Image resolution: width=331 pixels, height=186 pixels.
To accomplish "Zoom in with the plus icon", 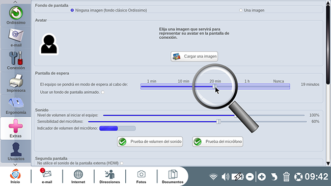I will pyautogui.click(x=262, y=177).
